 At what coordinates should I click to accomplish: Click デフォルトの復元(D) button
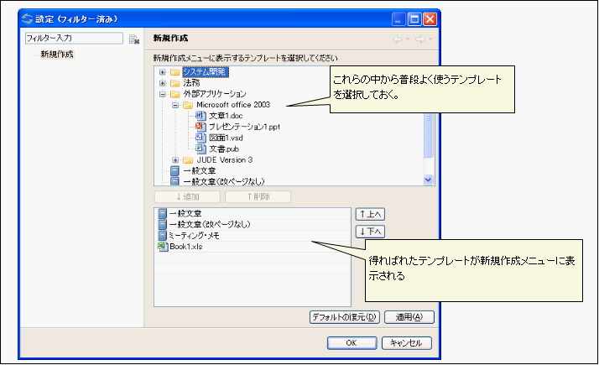click(345, 317)
